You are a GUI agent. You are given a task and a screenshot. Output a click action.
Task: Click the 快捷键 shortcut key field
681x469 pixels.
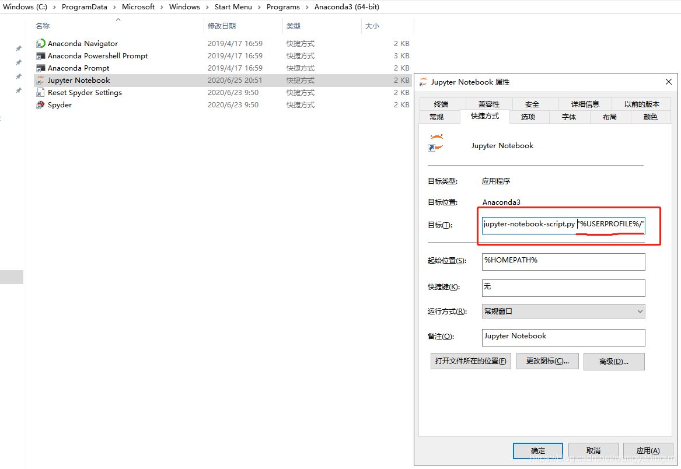[x=563, y=288]
